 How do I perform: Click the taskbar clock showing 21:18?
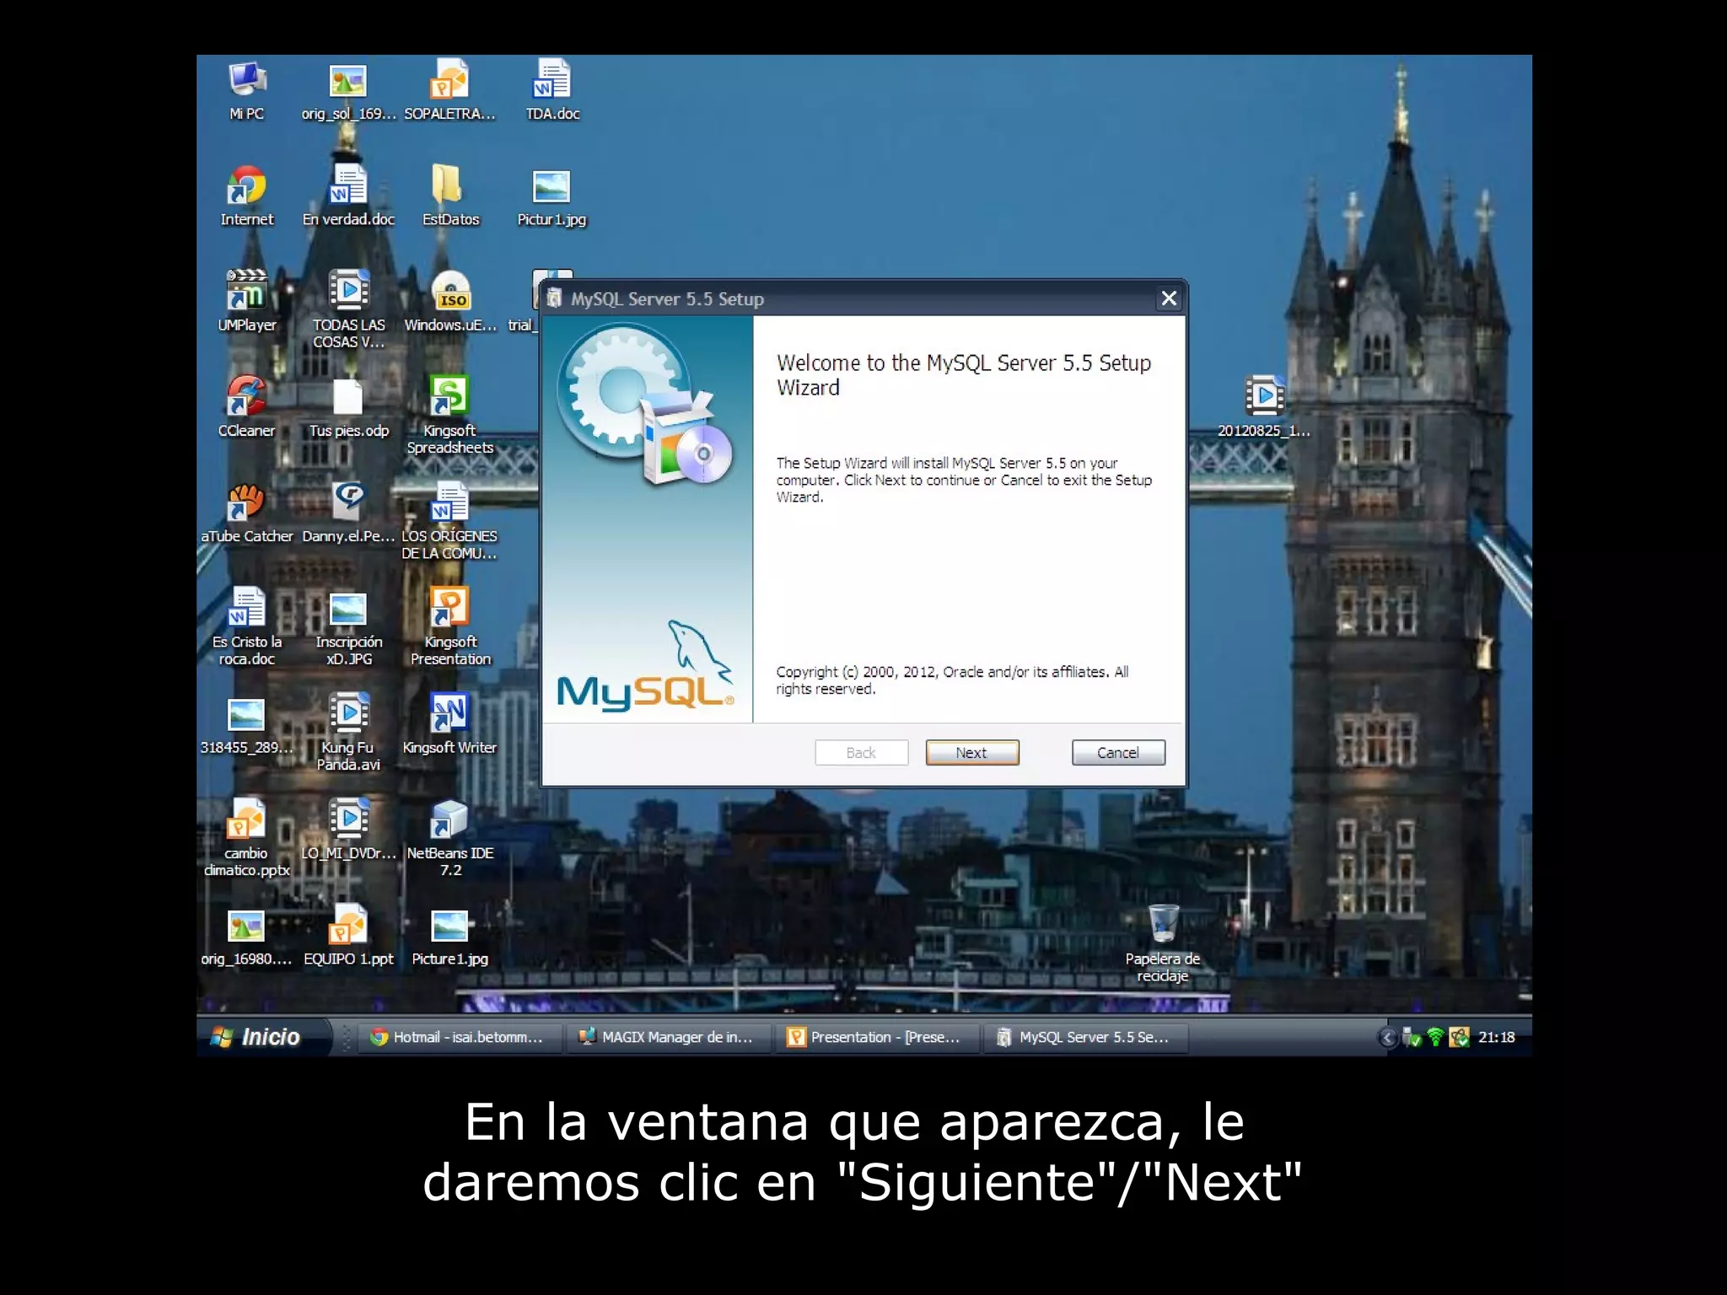coord(1497,1037)
